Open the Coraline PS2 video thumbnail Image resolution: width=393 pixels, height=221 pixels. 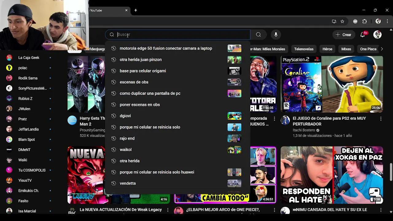[332, 84]
